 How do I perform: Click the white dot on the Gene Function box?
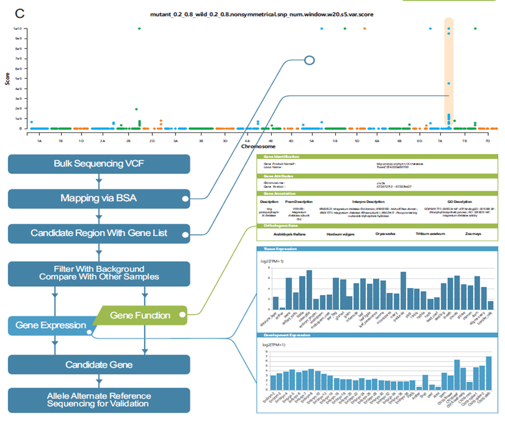pyautogui.click(x=182, y=315)
